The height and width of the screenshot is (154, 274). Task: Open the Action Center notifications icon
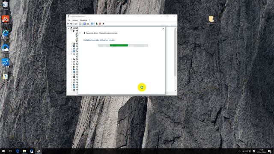(x=269, y=151)
